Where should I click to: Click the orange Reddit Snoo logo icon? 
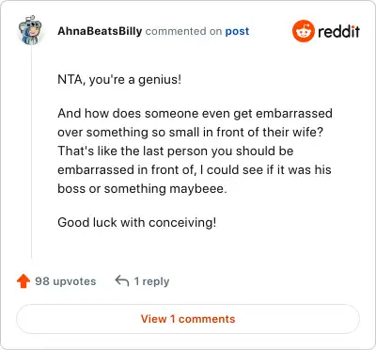pos(303,31)
